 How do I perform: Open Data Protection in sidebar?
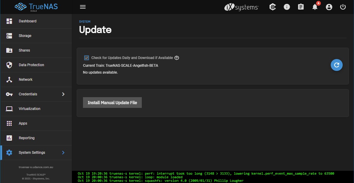[36, 65]
